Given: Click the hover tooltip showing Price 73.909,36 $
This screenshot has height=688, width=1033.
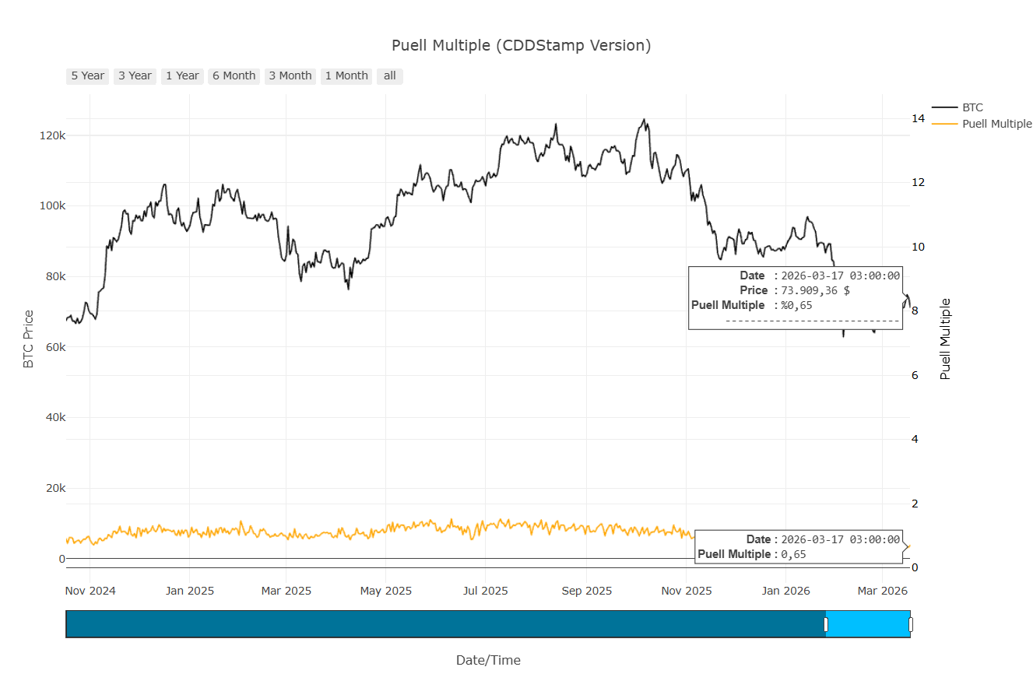Looking at the screenshot, I should point(796,297).
